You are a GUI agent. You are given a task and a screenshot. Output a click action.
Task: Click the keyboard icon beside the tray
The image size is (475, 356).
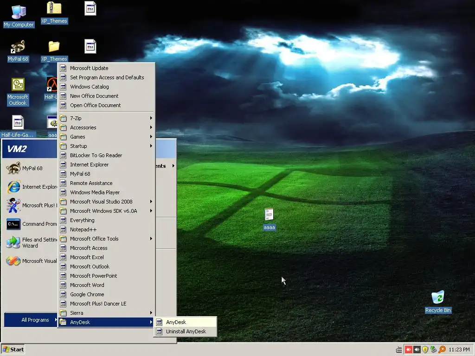[399, 350]
